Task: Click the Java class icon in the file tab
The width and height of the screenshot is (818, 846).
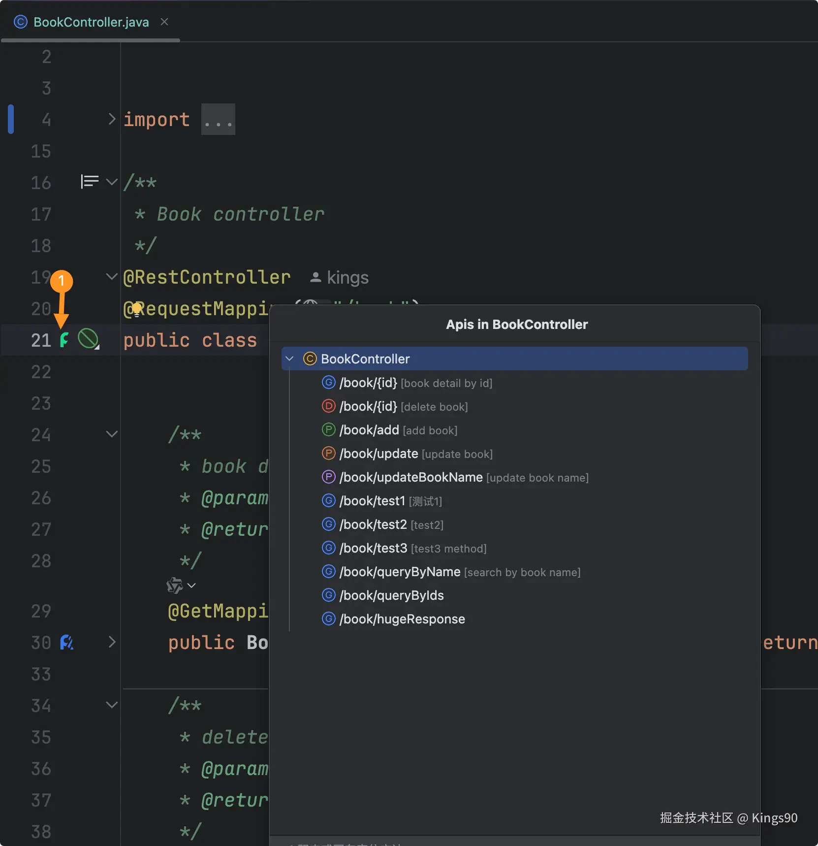Action: tap(21, 22)
